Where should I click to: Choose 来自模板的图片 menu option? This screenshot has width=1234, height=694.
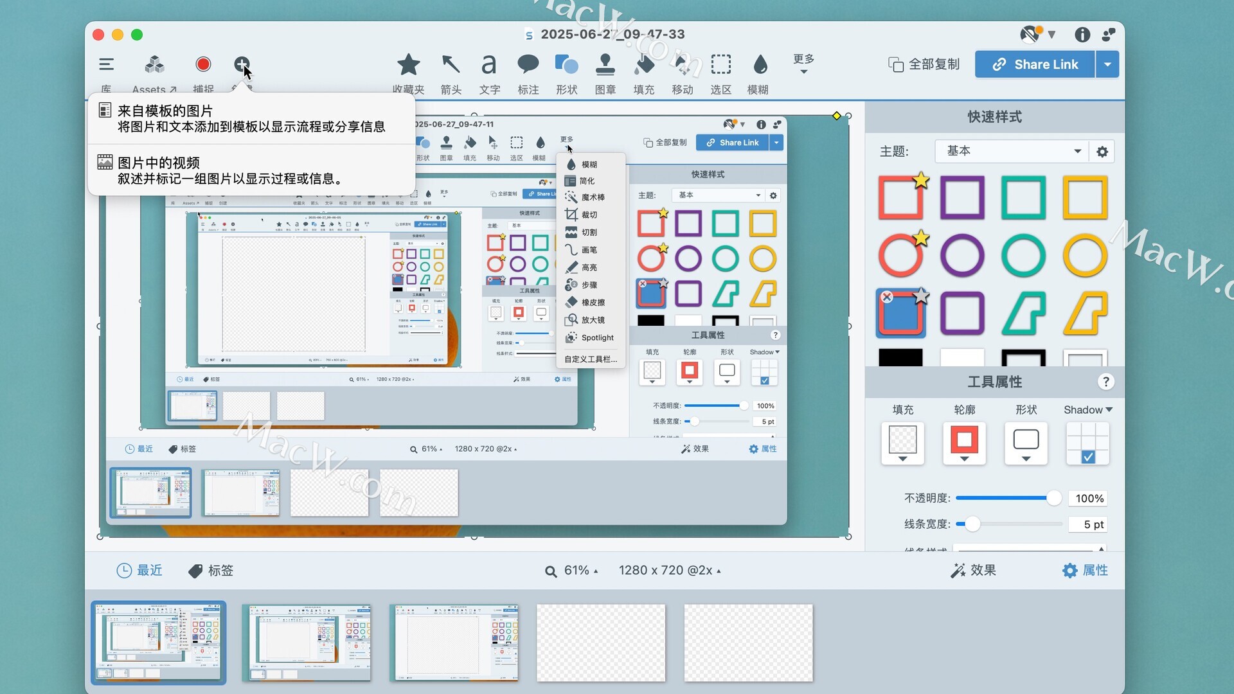click(251, 119)
